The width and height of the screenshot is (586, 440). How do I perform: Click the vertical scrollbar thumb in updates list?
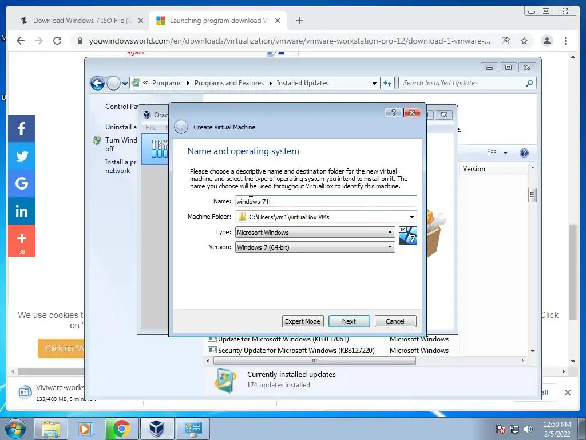coord(533,195)
